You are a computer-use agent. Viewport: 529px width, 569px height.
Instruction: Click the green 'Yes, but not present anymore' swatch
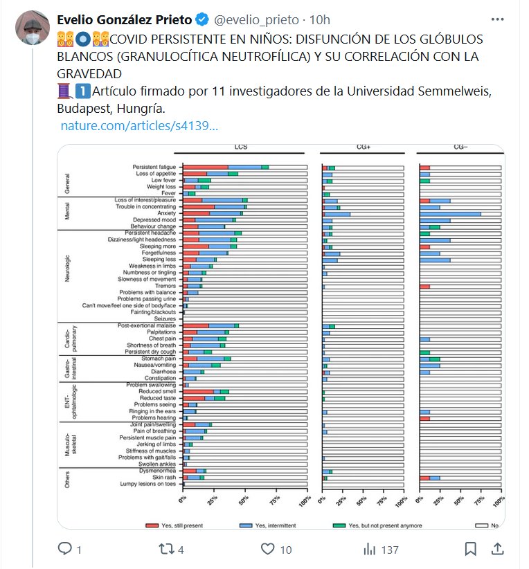tap(339, 525)
